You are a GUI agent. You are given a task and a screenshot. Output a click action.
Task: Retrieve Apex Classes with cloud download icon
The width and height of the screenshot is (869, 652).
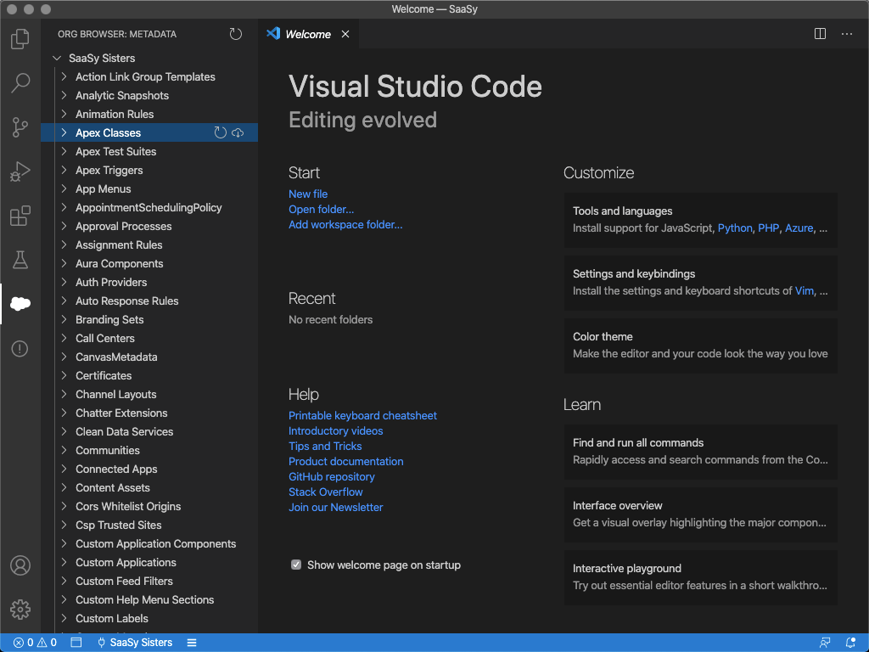pyautogui.click(x=238, y=133)
